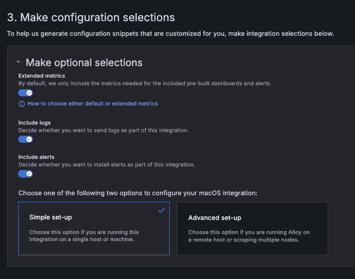
Task: Collapse the Make optional selections chevron
Action: [18, 62]
